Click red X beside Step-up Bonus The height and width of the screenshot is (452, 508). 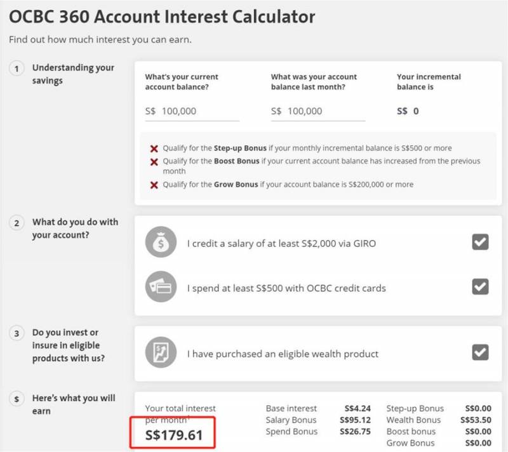click(154, 149)
